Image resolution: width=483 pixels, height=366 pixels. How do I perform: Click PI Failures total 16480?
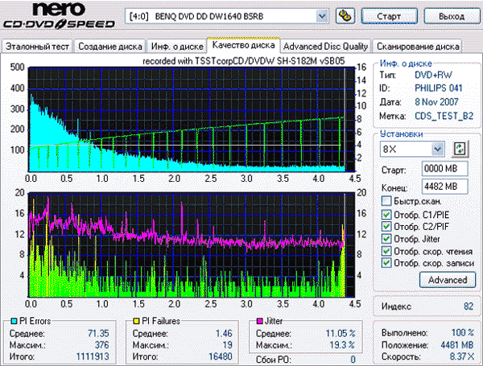221,356
